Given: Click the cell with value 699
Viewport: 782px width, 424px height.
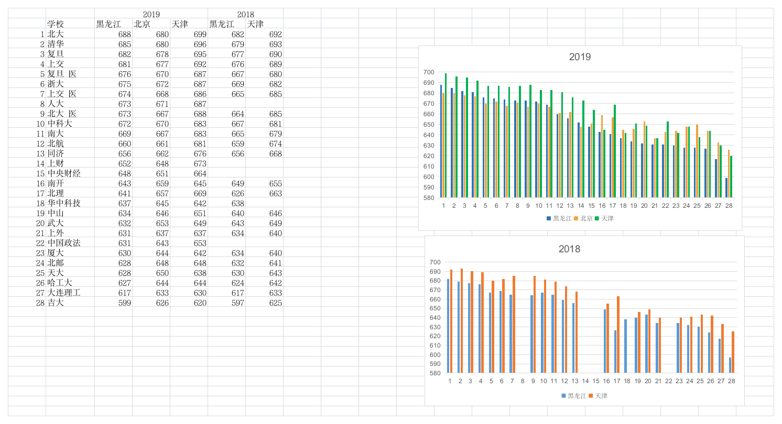Looking at the screenshot, I should (189, 34).
